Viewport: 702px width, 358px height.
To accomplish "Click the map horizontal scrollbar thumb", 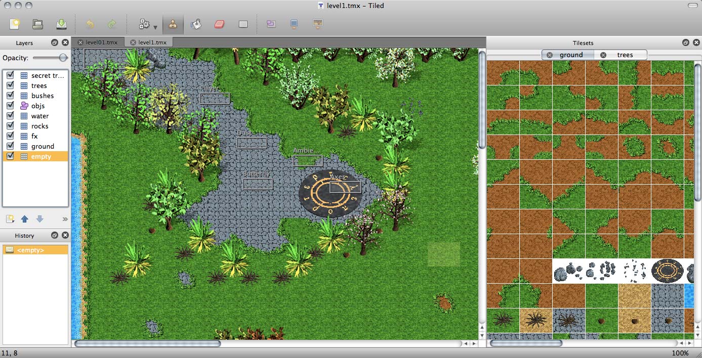I will [148, 343].
